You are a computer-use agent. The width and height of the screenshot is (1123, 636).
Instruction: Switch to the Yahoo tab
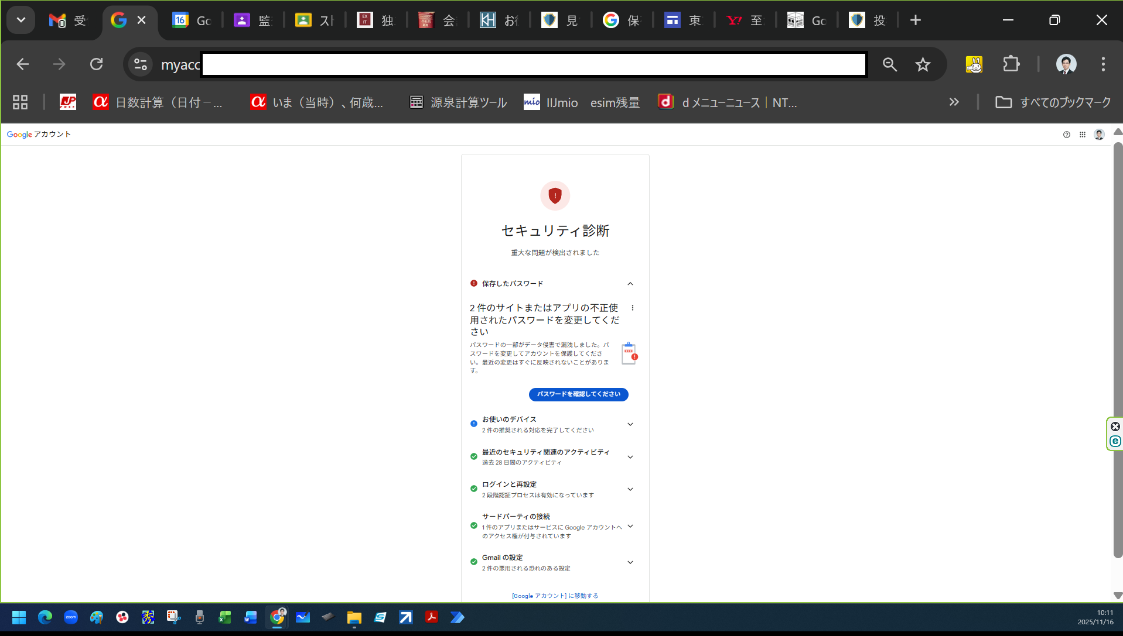[744, 20]
